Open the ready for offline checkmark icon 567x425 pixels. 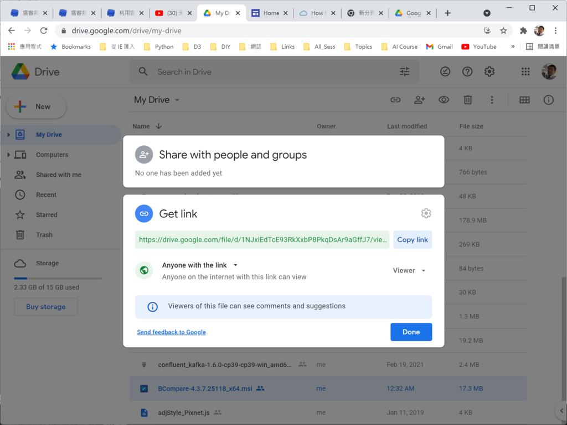point(445,71)
